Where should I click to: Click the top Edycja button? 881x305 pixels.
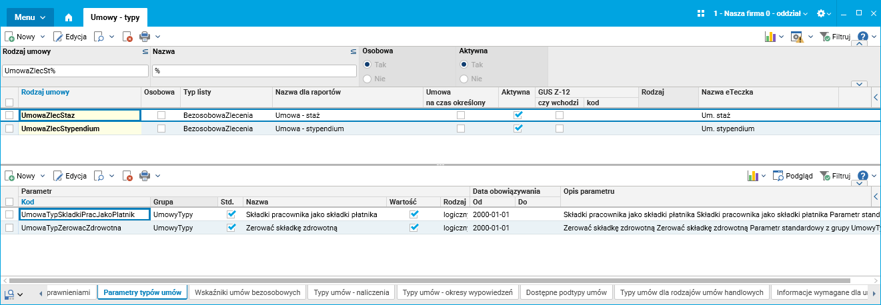click(70, 37)
